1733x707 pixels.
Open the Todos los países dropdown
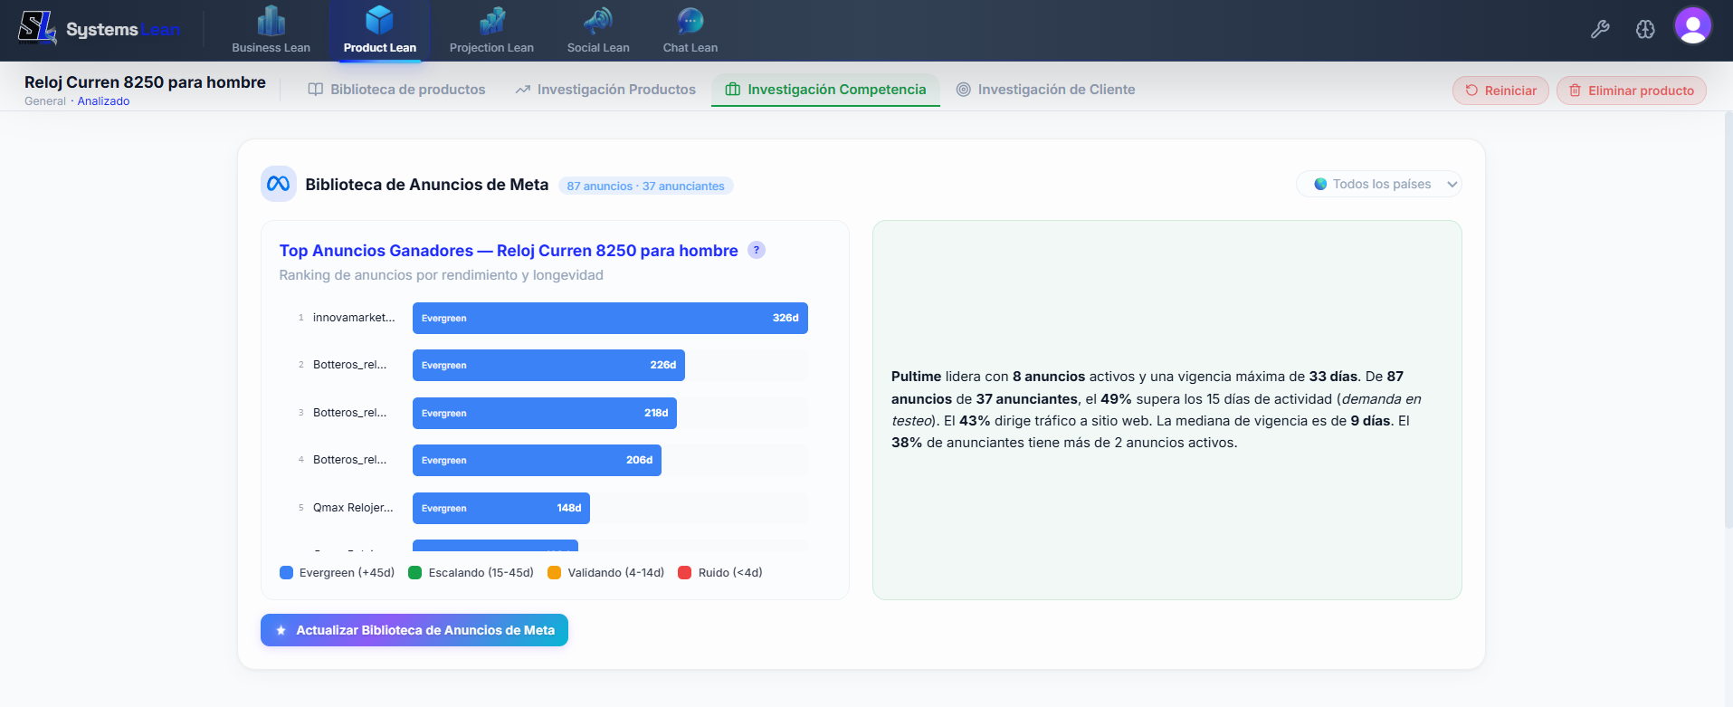click(x=1379, y=184)
